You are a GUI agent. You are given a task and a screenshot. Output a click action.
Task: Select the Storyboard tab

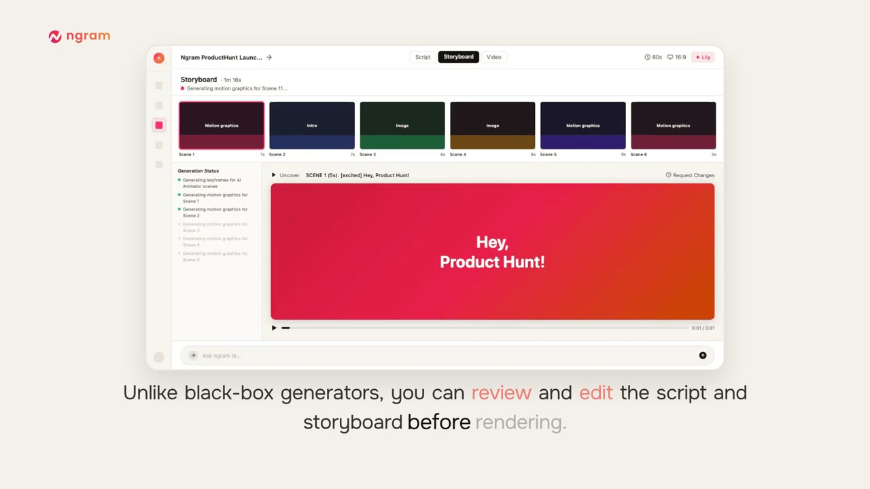(x=459, y=57)
